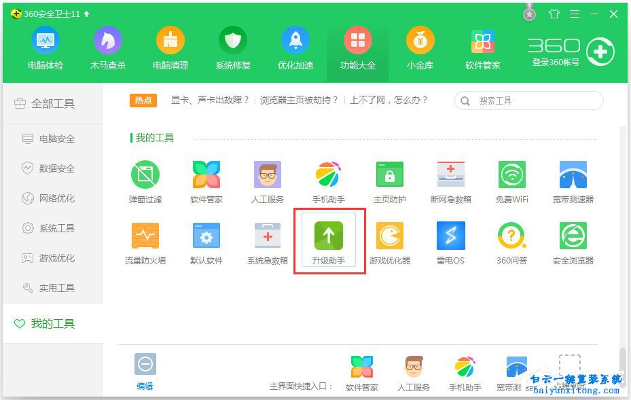Launch 免费WiFi from 我的工具
Viewport: 631px width, 400px height.
pyautogui.click(x=511, y=178)
